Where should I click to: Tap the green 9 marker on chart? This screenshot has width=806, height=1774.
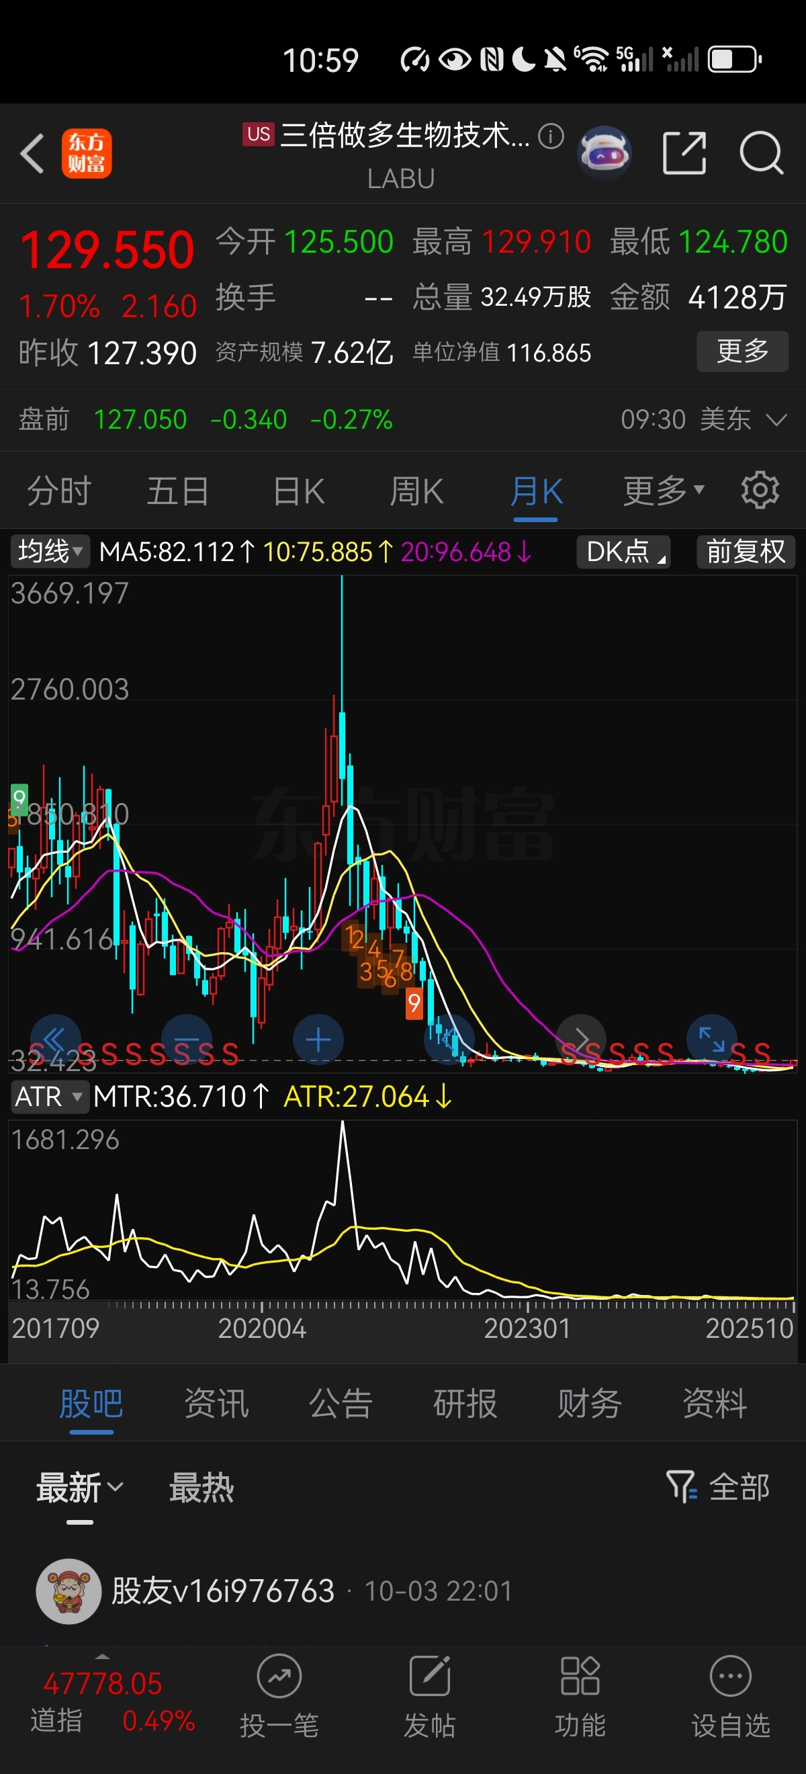coord(19,799)
